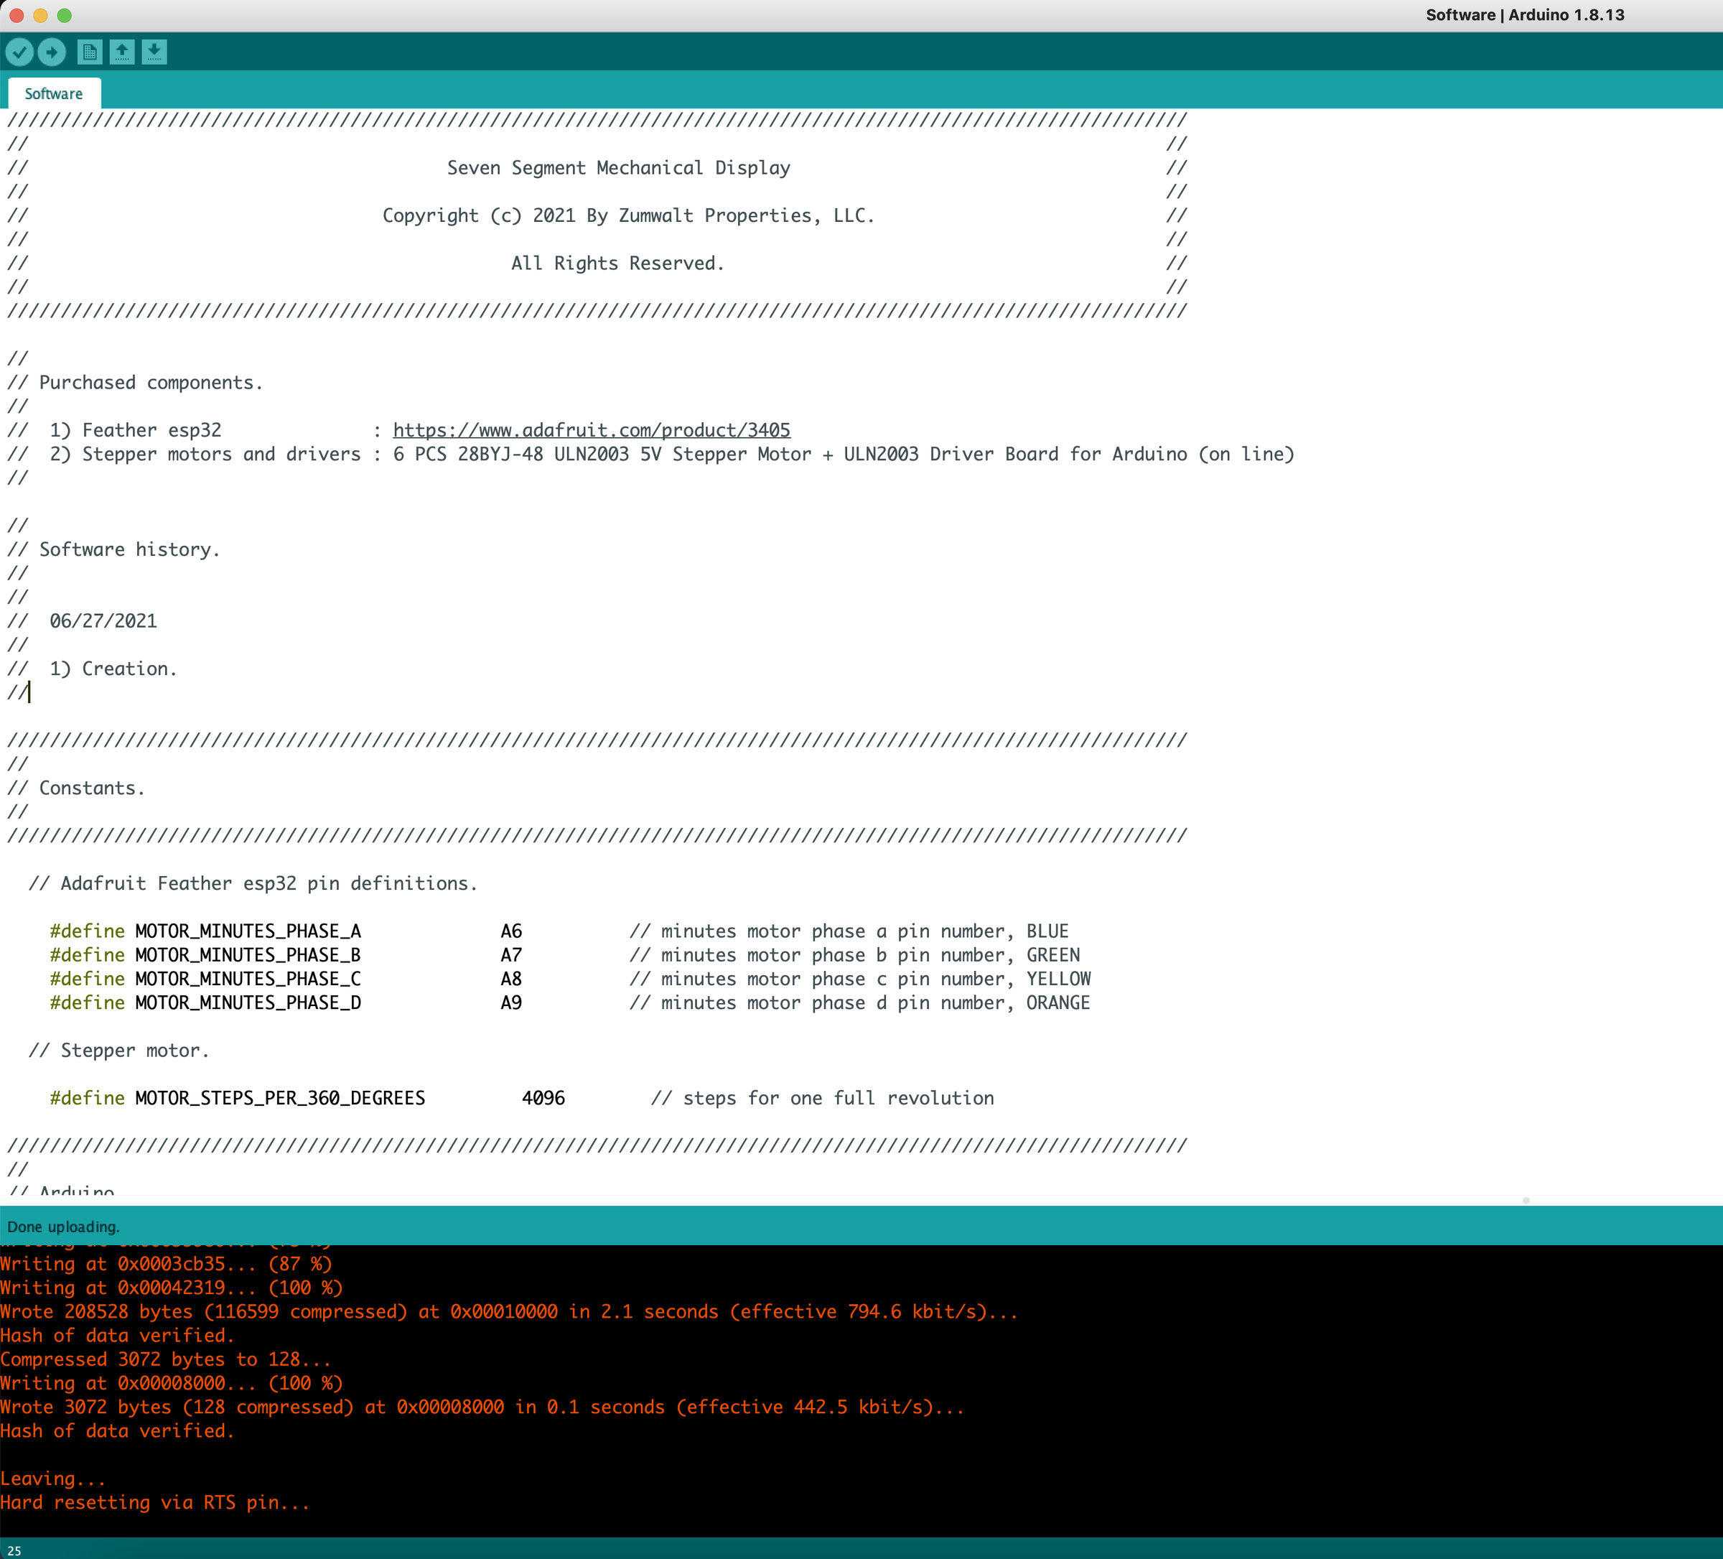Image resolution: width=1723 pixels, height=1559 pixels.
Task: Create a new sketch with New icon
Action: pyautogui.click(x=90, y=52)
